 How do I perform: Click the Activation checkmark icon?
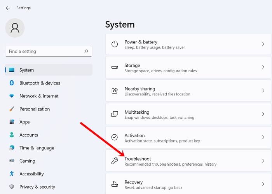[115, 137]
